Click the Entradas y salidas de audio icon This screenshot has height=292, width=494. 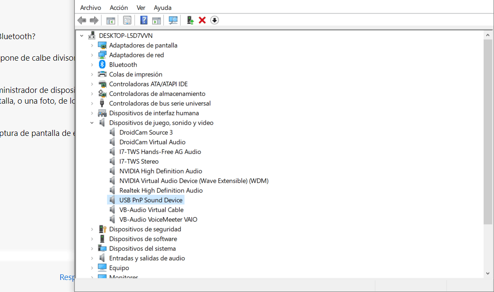pyautogui.click(x=102, y=258)
